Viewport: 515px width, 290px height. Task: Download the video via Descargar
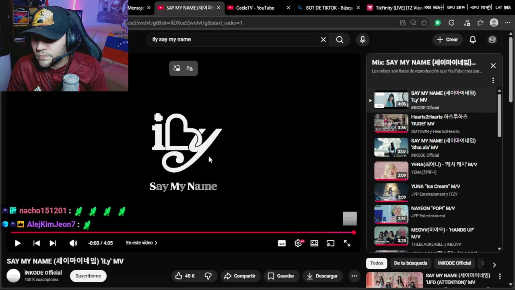click(322, 276)
